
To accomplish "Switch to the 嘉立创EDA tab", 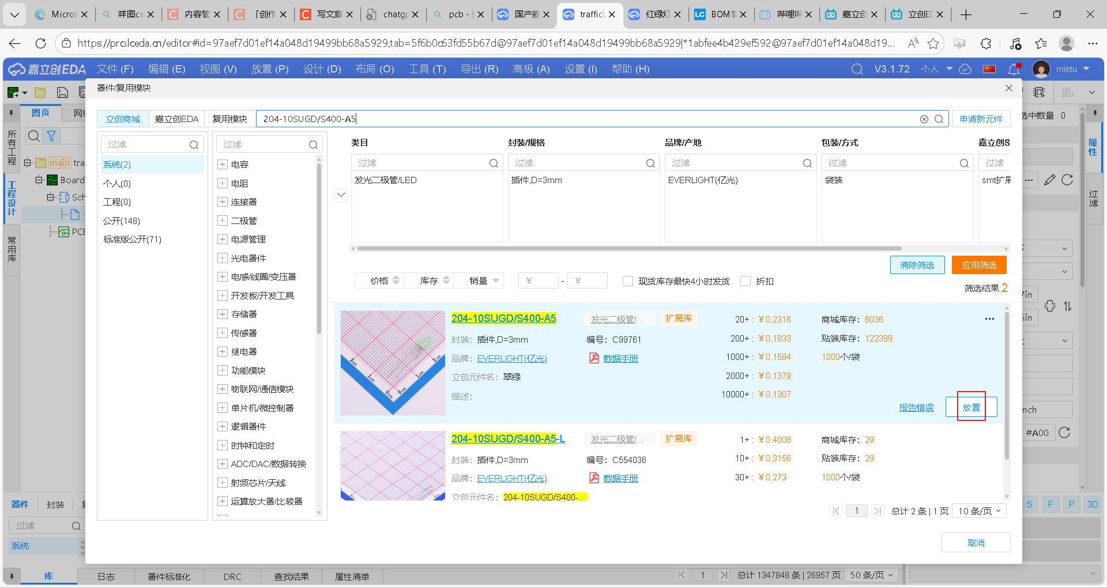I will click(x=176, y=119).
